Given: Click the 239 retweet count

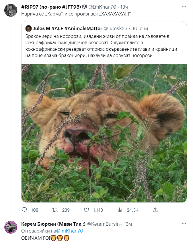Looking at the screenshot, I should 66,210.
